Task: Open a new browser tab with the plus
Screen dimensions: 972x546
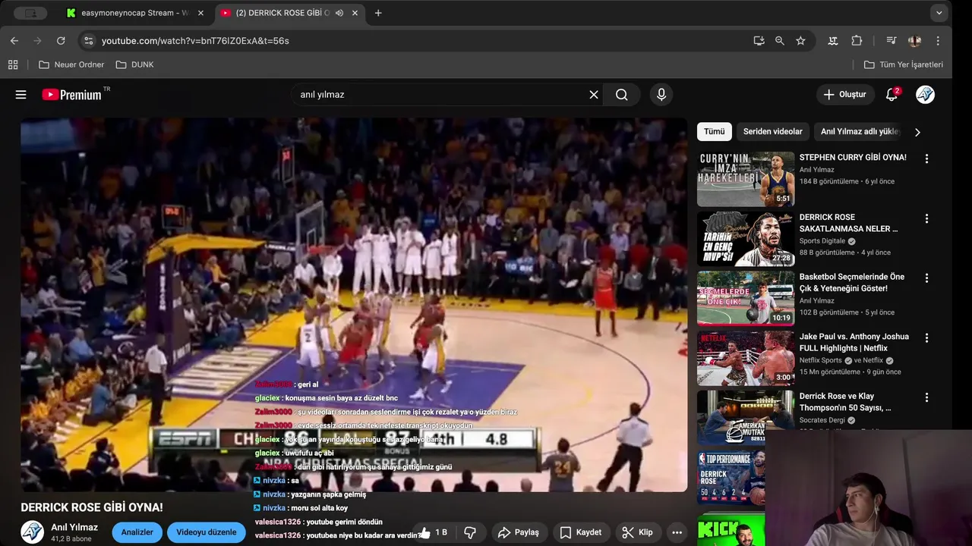Action: coord(378,13)
